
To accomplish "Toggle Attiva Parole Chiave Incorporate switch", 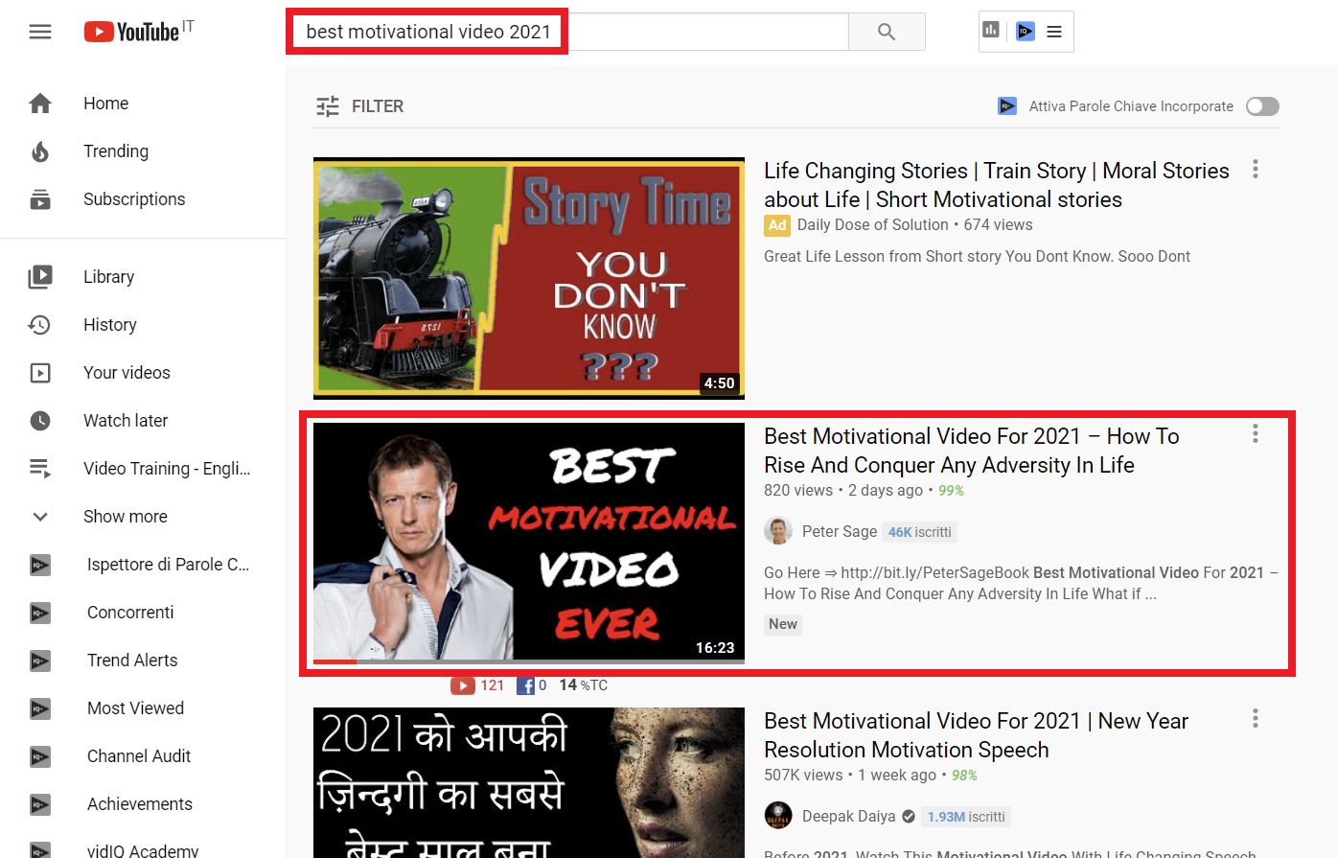I will click(x=1262, y=106).
